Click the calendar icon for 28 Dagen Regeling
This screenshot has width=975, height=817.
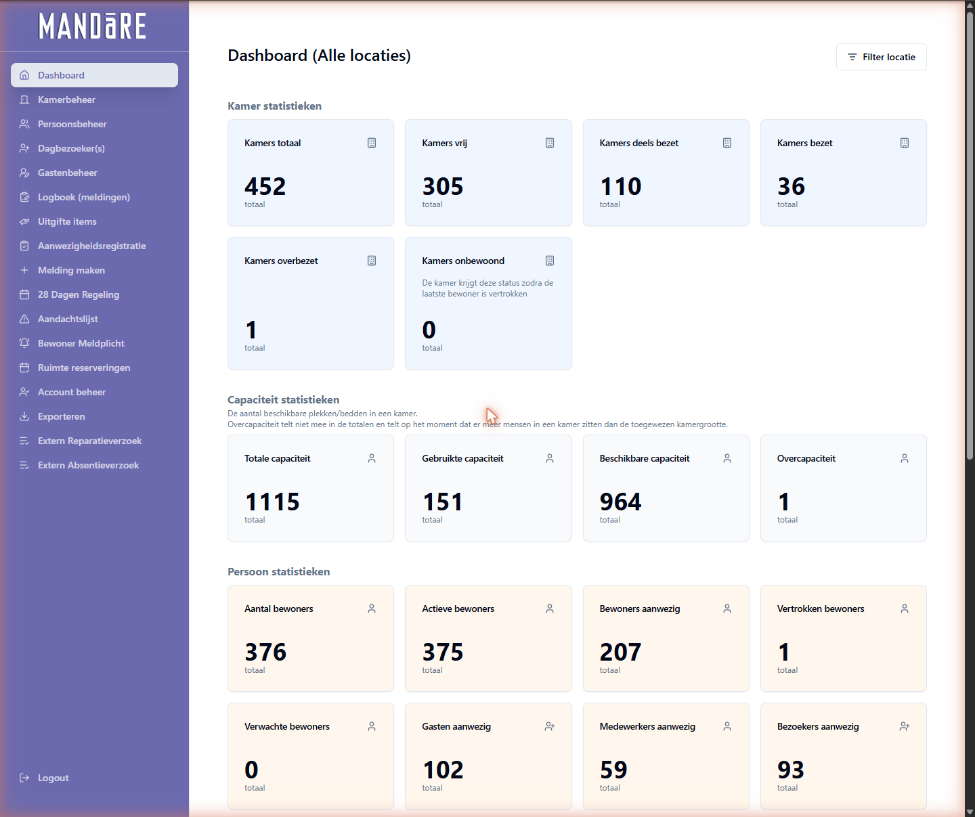tap(24, 294)
